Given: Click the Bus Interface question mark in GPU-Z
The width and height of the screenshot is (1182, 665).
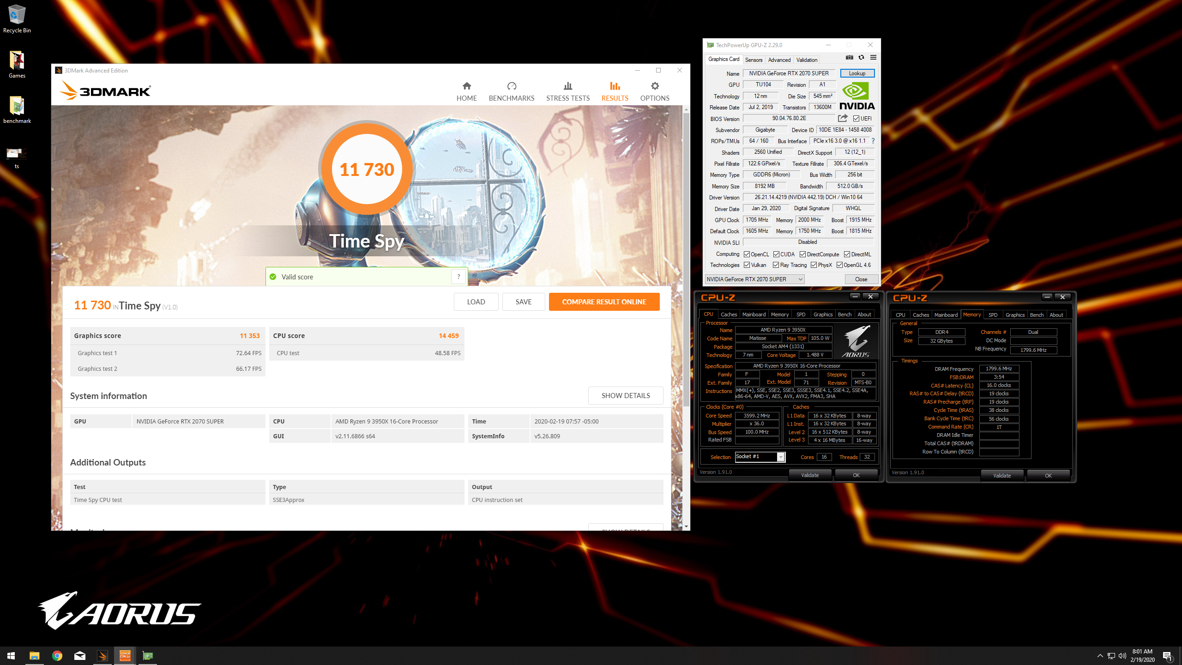Looking at the screenshot, I should 873,141.
